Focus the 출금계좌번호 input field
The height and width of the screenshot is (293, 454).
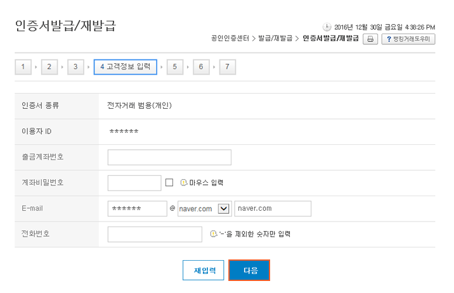click(x=169, y=157)
